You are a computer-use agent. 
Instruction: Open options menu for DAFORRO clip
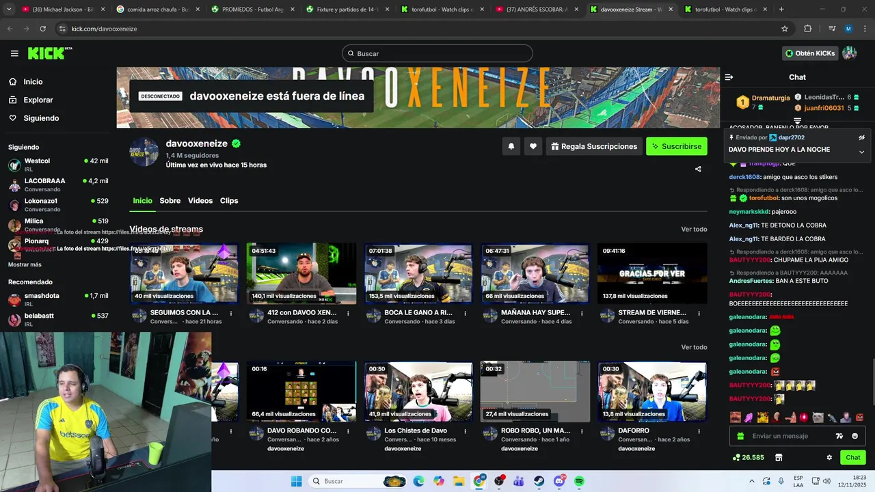[x=699, y=432]
